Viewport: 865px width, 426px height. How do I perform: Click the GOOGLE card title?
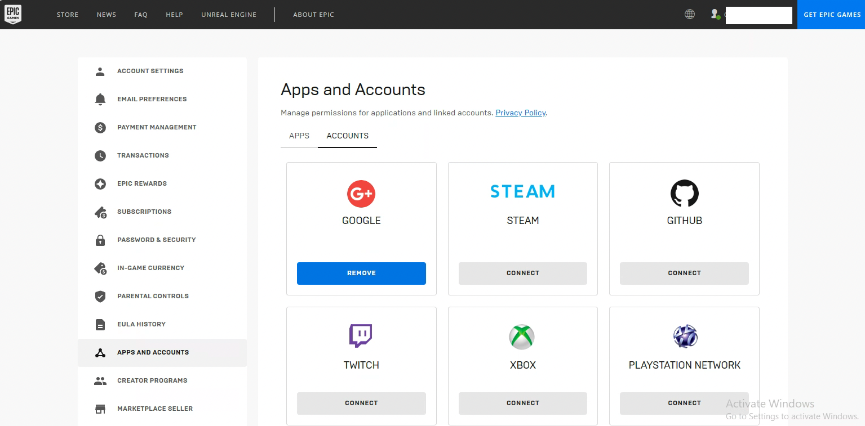click(x=361, y=221)
